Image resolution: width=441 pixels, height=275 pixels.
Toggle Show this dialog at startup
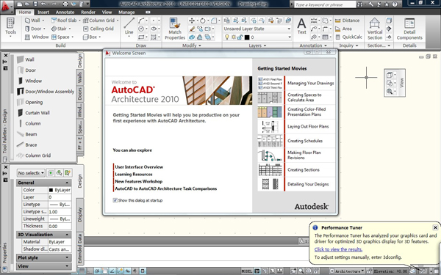pos(115,200)
